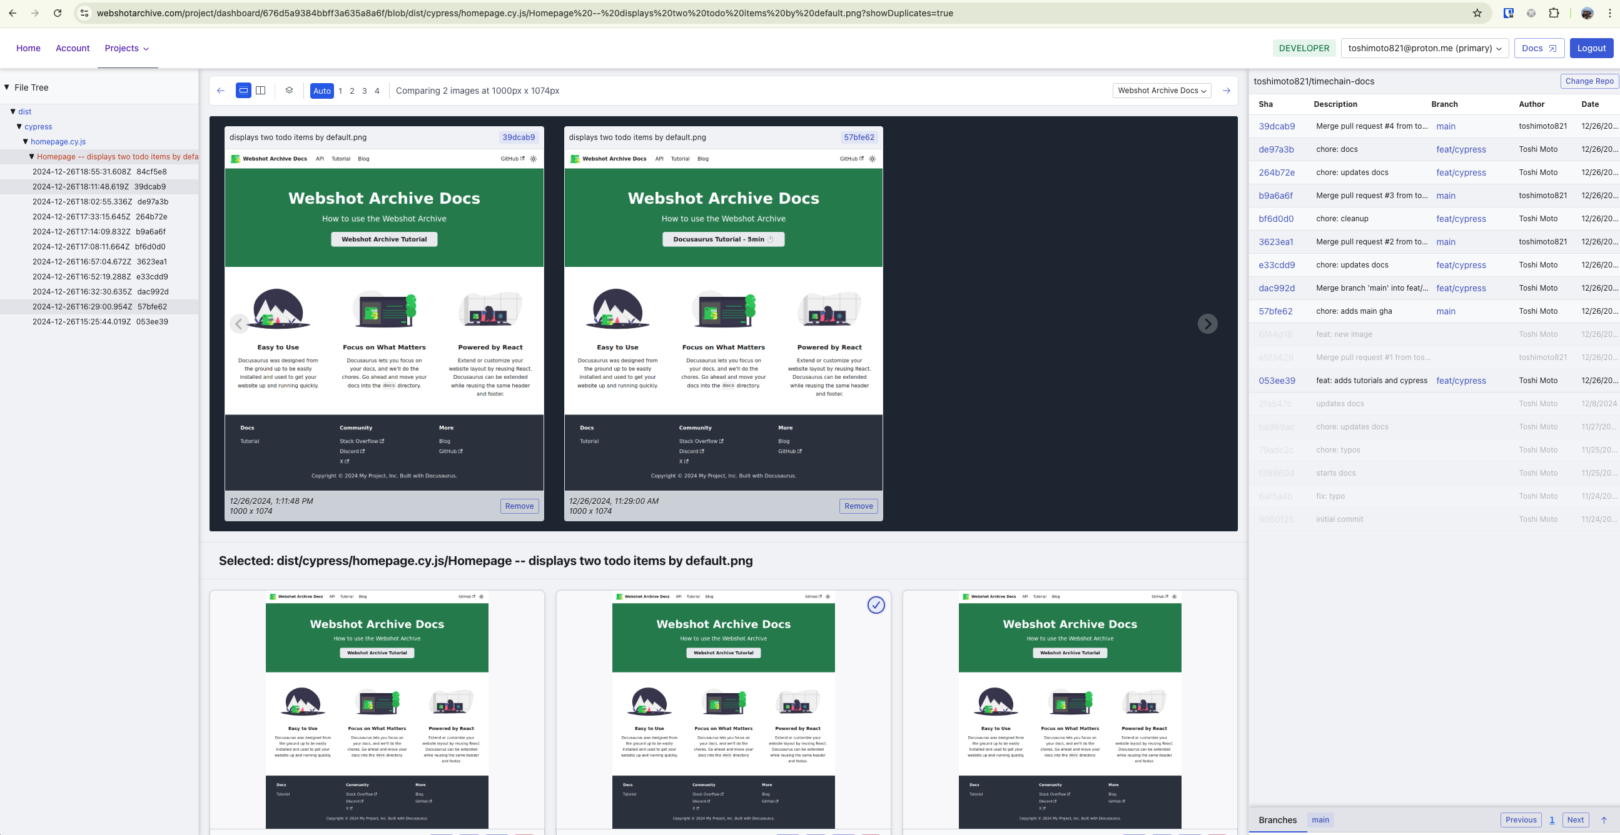Open the browser extensions puzzle icon
Viewport: 1620px width, 835px height.
click(x=1553, y=13)
